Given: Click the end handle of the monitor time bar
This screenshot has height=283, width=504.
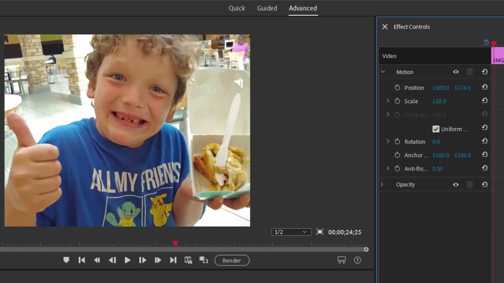Looking at the screenshot, I should [x=366, y=250].
